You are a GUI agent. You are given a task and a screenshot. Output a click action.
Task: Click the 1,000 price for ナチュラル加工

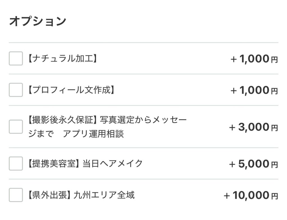click(254, 59)
